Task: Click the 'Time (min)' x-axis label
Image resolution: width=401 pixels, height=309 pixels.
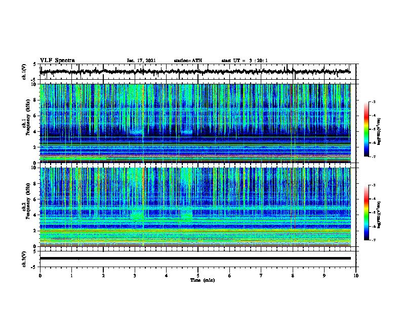Action: [203, 280]
